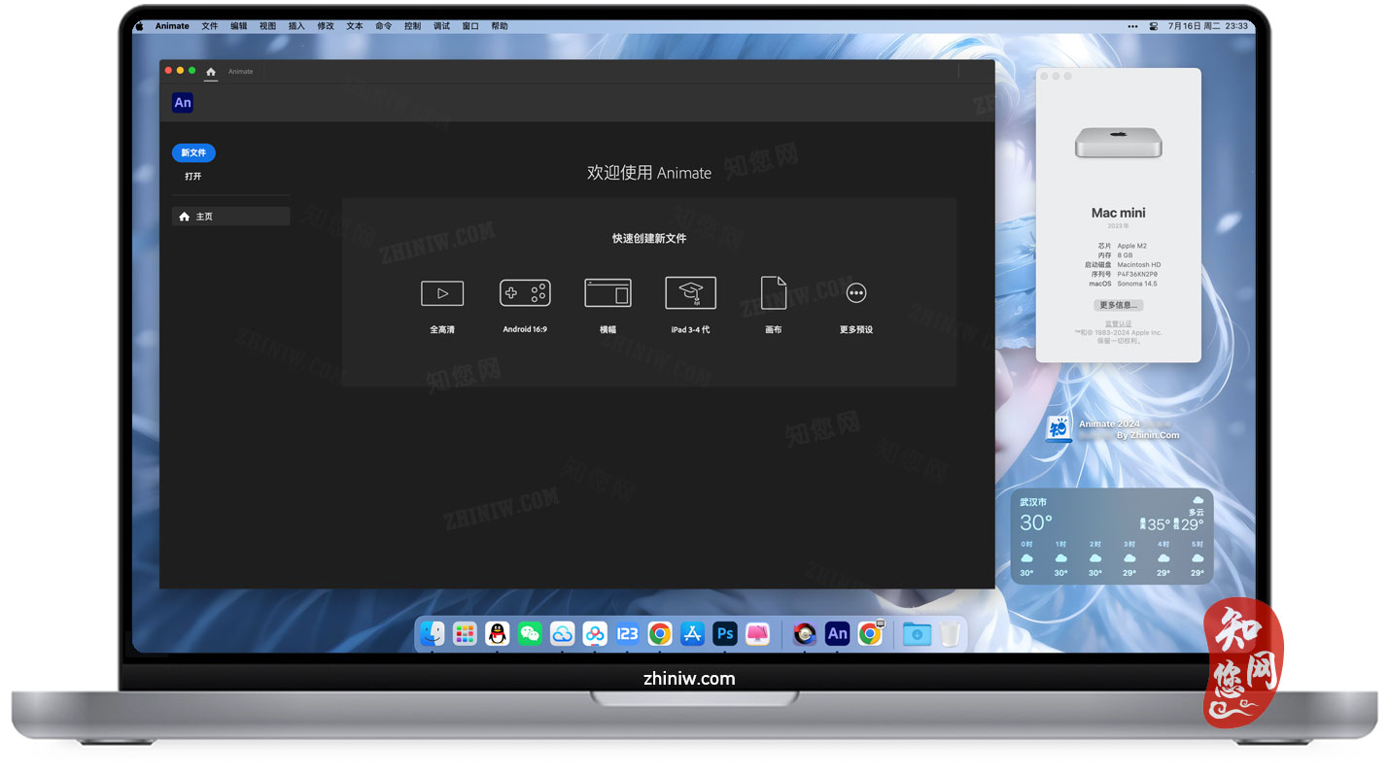Launch QQ penguin app from dock
This screenshot has width=1389, height=774.
497,634
